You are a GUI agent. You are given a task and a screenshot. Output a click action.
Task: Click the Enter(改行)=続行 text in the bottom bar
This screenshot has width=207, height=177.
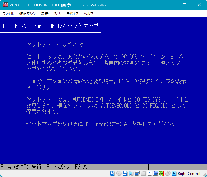pyautogui.click(x=21, y=167)
